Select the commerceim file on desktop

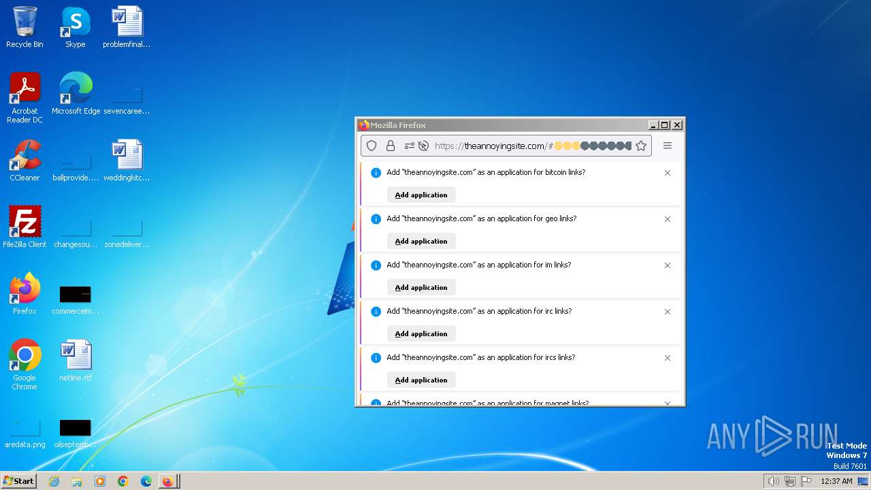click(76, 299)
